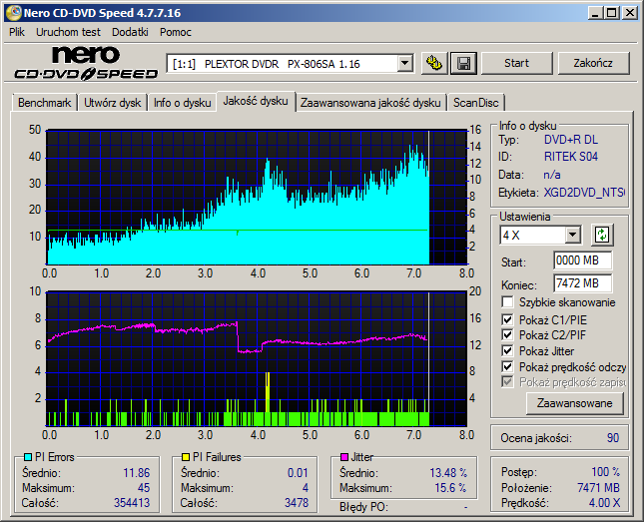Switch to the Utwórz dysk tab

pyautogui.click(x=113, y=103)
